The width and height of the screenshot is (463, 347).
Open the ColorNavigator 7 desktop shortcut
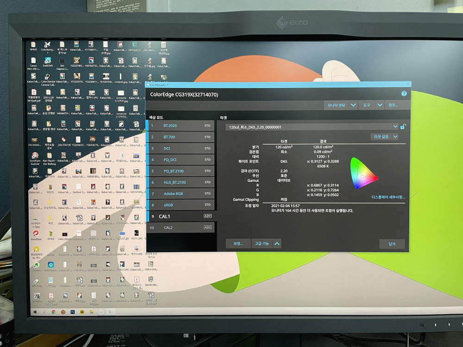[x=47, y=47]
